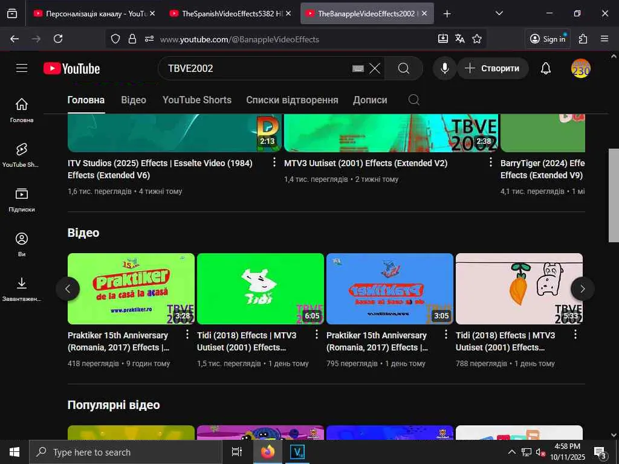Open the MTV3 Uutiset (2001) Effects (Extended V2) title
The height and width of the screenshot is (464, 619).
click(x=366, y=163)
